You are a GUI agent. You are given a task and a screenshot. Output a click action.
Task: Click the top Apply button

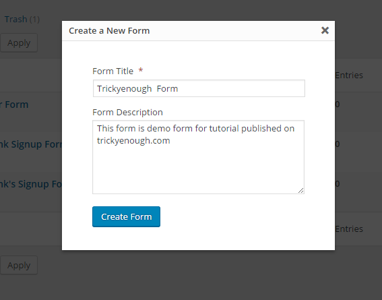[19, 42]
